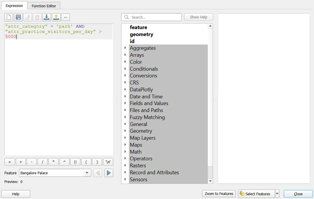Insert the multiplication asterisk operator
The width and height of the screenshot is (314, 199).
(x=54, y=162)
